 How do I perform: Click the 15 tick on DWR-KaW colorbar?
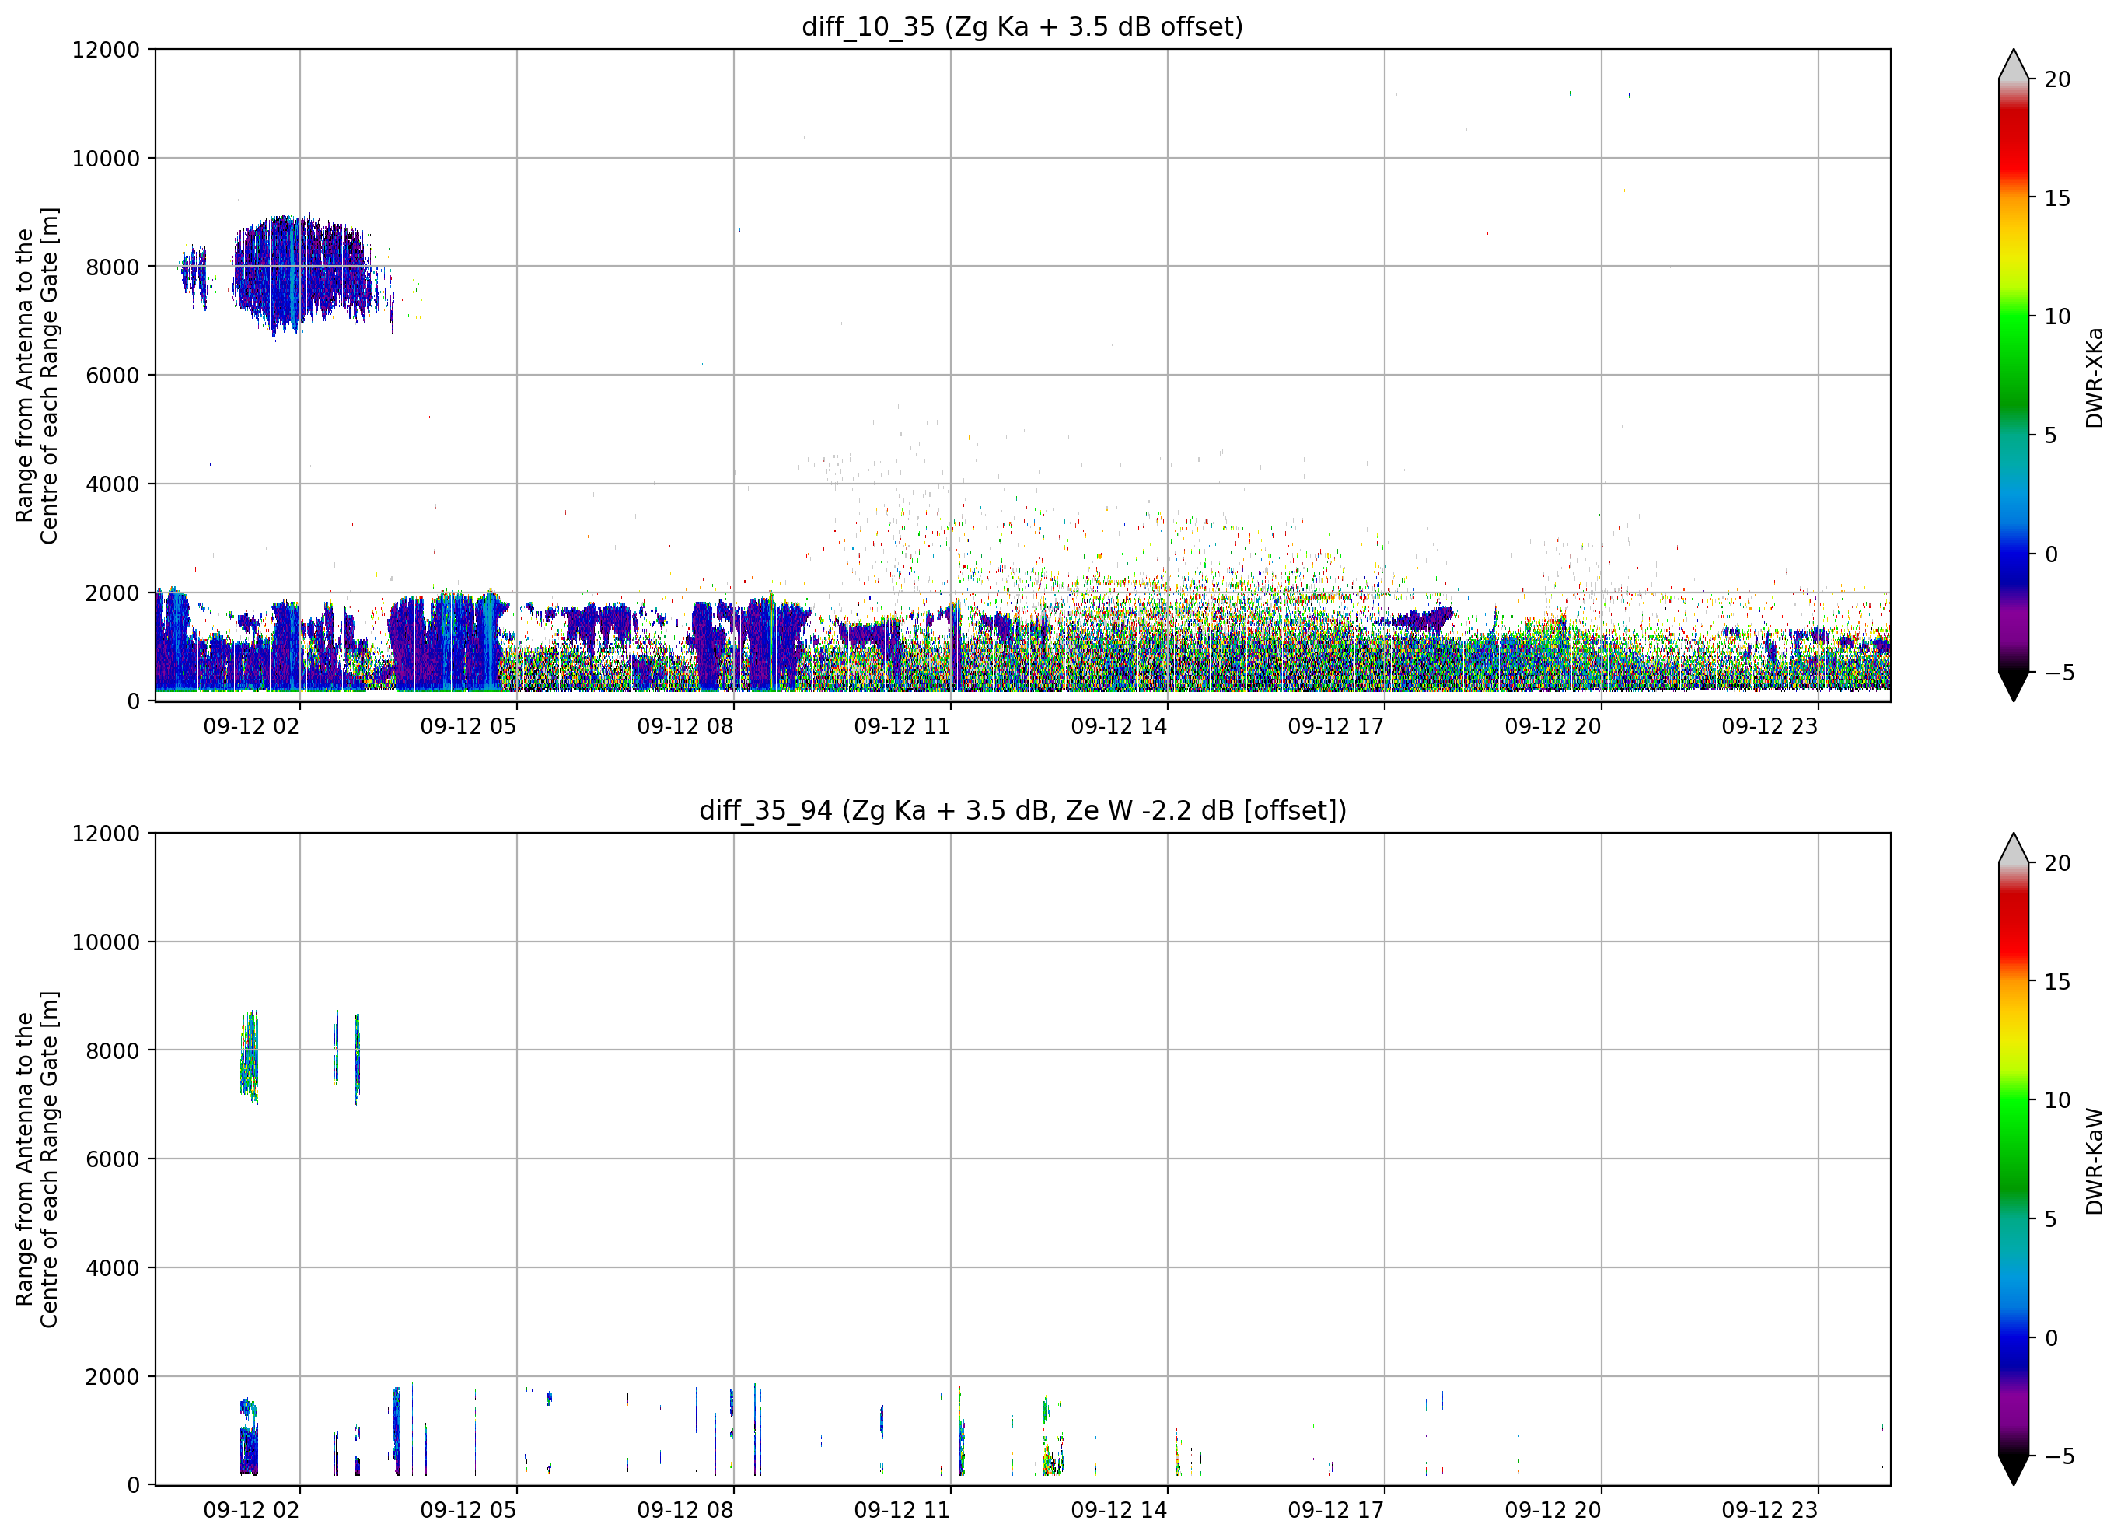point(2057,982)
